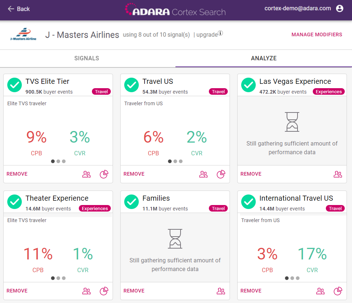Remove the Las Vegas Experience signal
352x303 pixels.
(x=251, y=174)
